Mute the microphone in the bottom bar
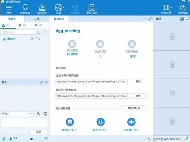This screenshot has width=190, height=142. tap(11, 139)
